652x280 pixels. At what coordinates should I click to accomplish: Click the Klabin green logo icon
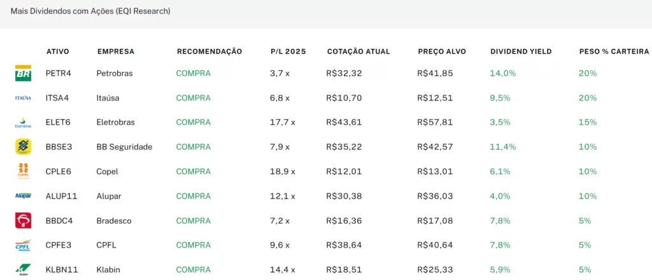point(23,270)
